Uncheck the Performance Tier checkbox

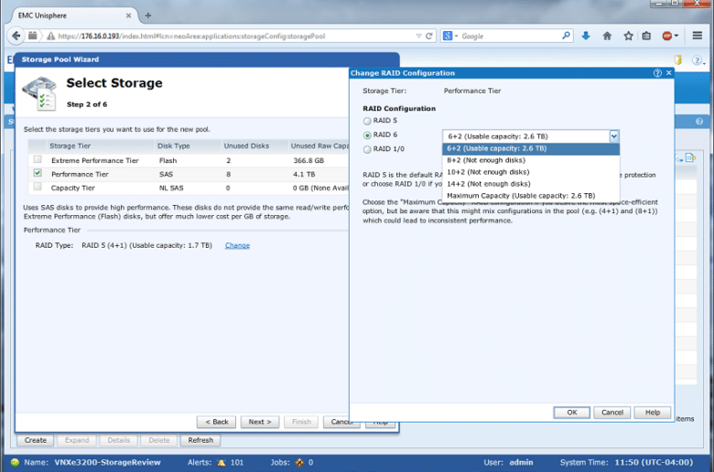click(x=38, y=173)
